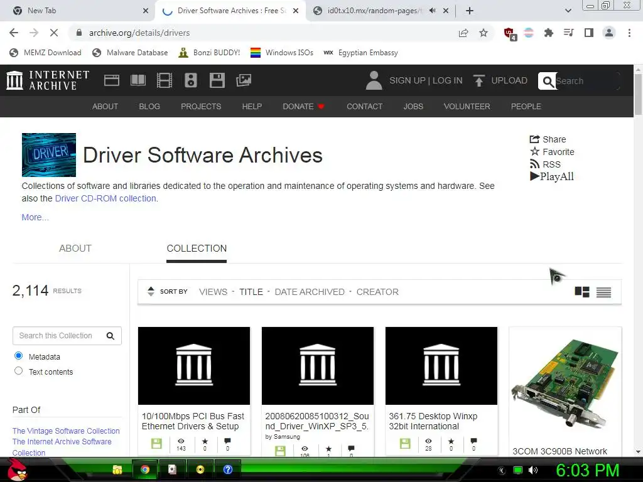This screenshot has height=482, width=643.
Task: Click the PlayAll link
Action: pyautogui.click(x=552, y=176)
